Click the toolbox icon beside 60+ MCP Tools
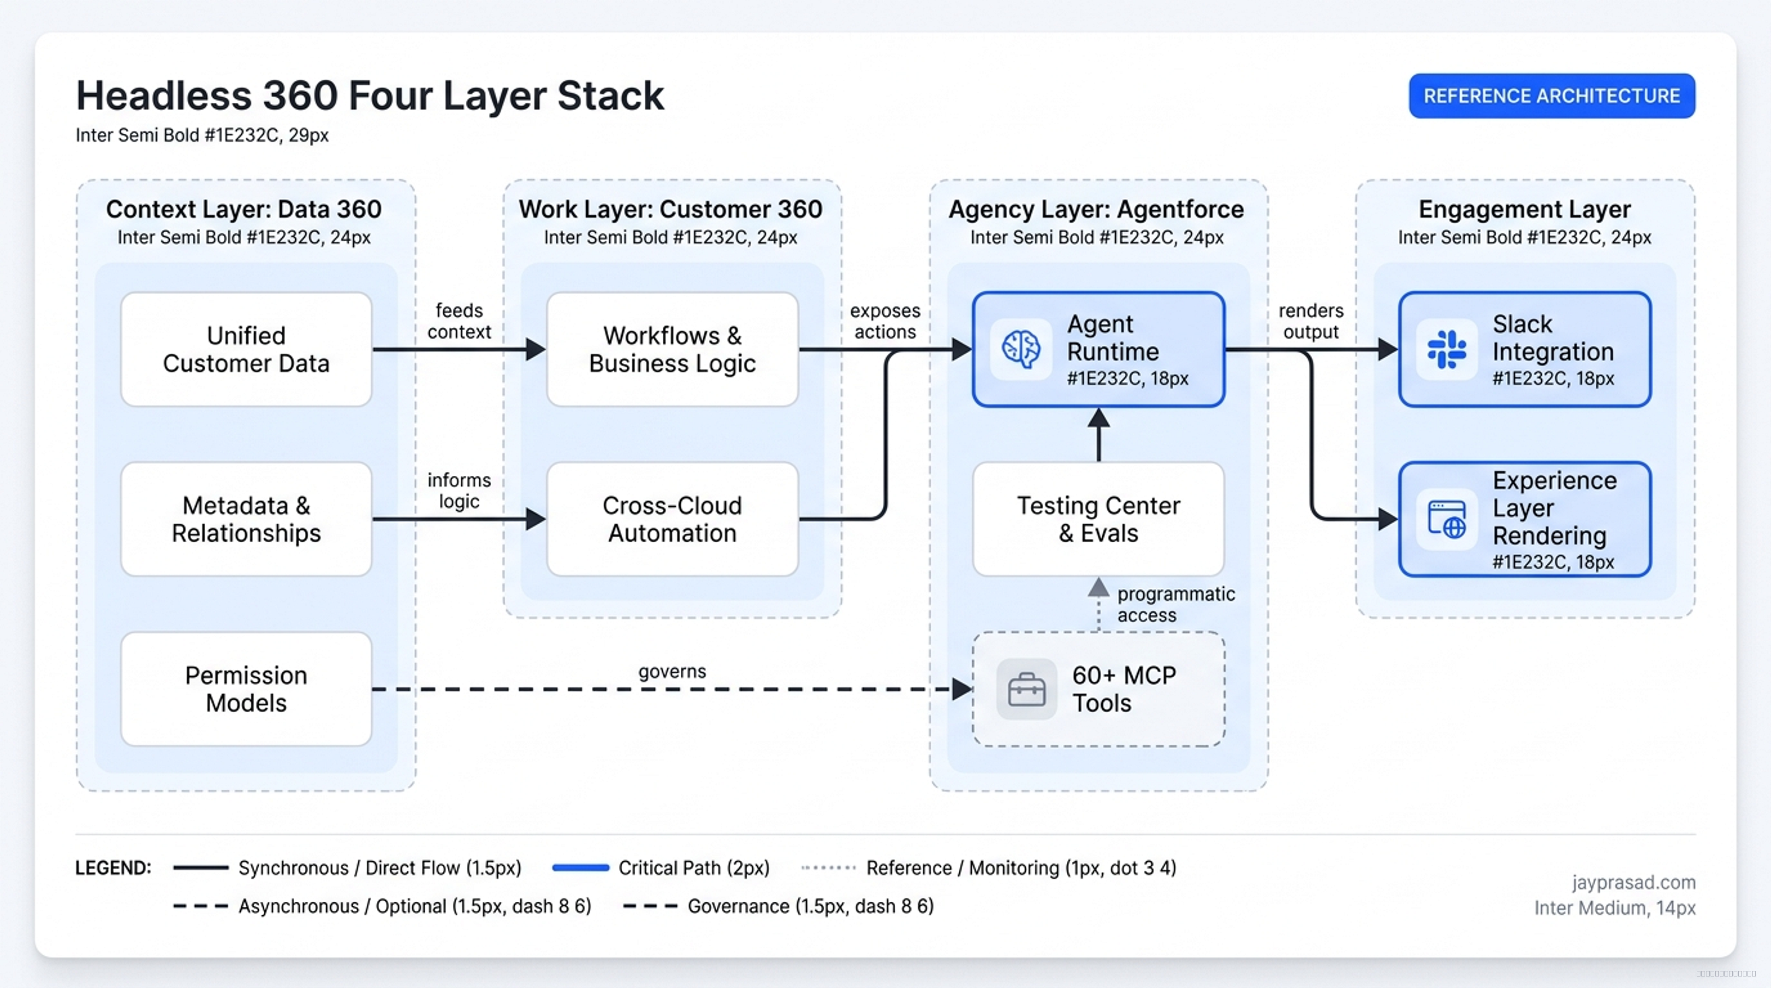 [x=1027, y=689]
